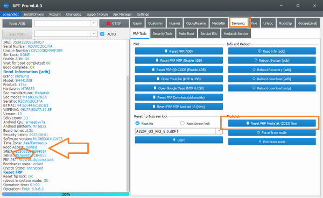The height and width of the screenshot is (198, 323).
Task: Click the Model value SM-M136B
Action: click(24, 80)
